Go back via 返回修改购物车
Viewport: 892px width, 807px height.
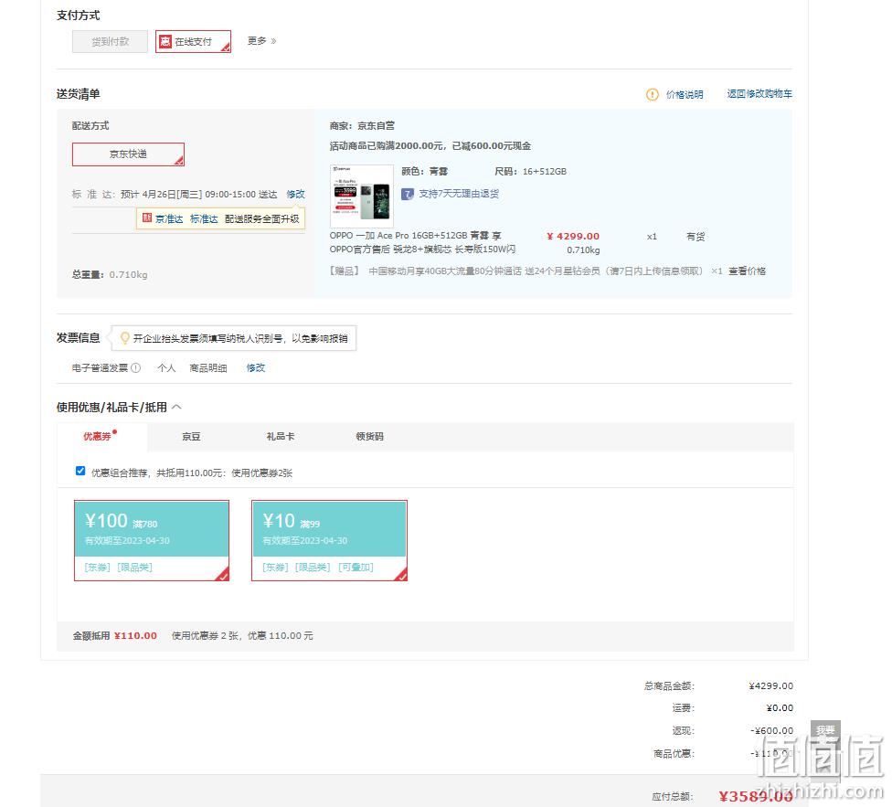pos(759,94)
